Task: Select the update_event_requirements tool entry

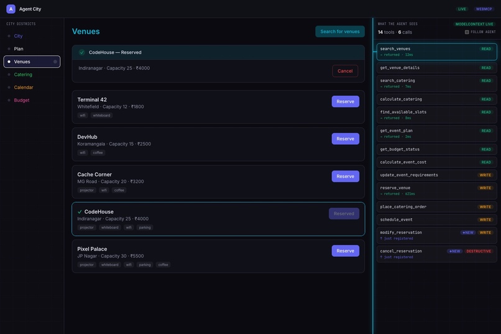Action: [436, 175]
